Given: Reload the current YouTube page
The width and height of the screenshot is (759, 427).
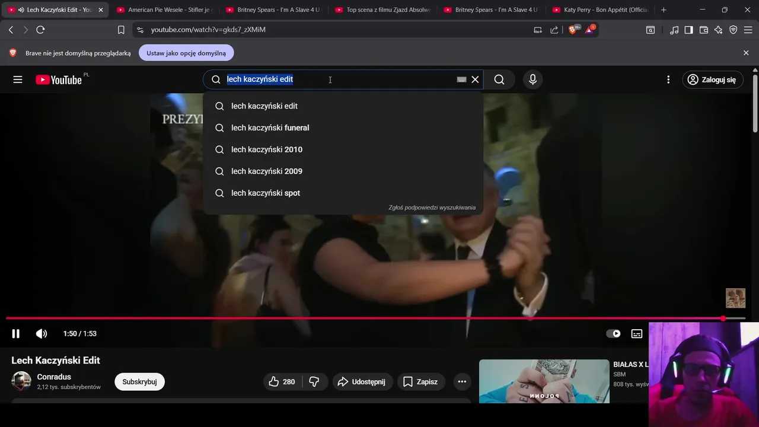Looking at the screenshot, I should pyautogui.click(x=40, y=30).
